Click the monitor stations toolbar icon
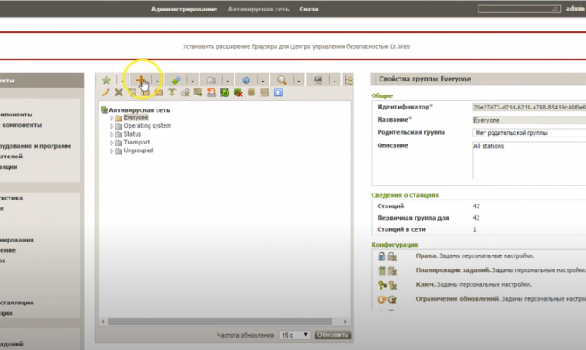Viewport: 586px width, 350px height. 317,80
